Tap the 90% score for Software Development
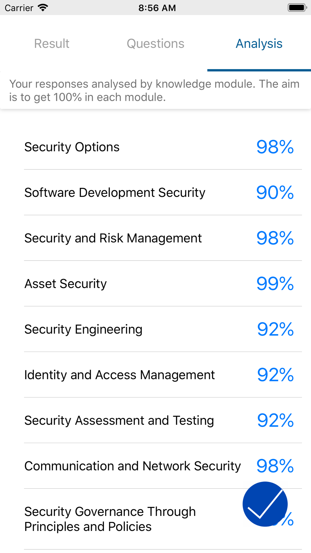The width and height of the screenshot is (311, 553). tap(275, 193)
